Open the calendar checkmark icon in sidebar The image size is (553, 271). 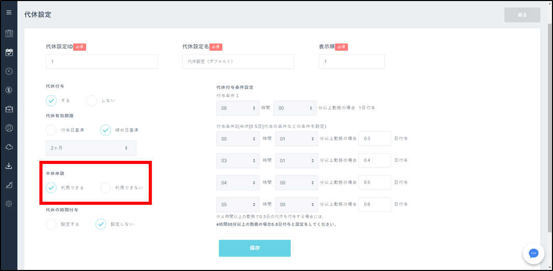point(9,52)
